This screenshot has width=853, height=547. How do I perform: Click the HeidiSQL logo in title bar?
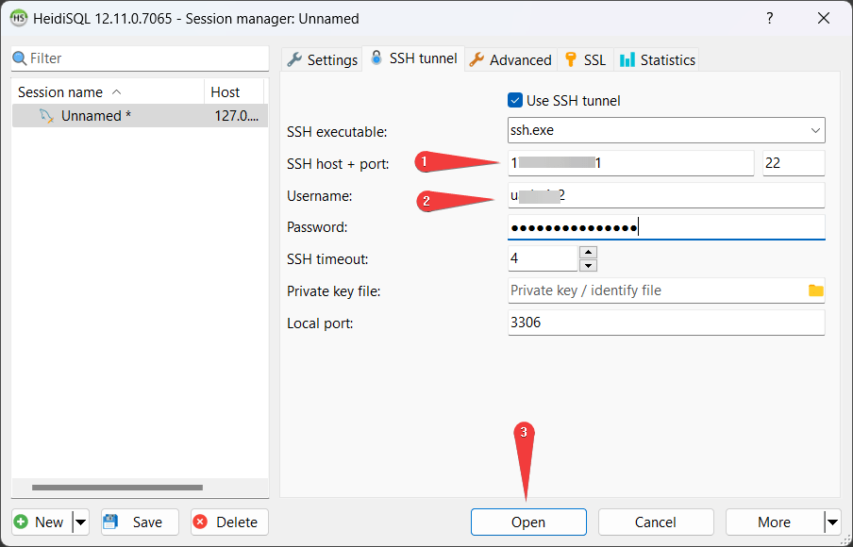18,18
